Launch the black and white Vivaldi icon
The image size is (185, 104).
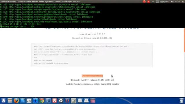point(61,101)
